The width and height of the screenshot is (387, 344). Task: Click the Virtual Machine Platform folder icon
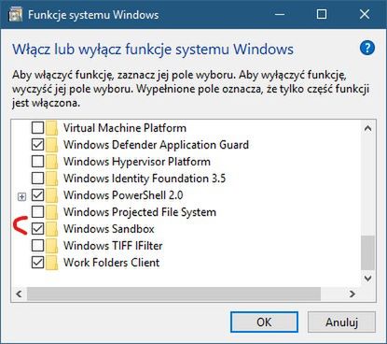52,128
